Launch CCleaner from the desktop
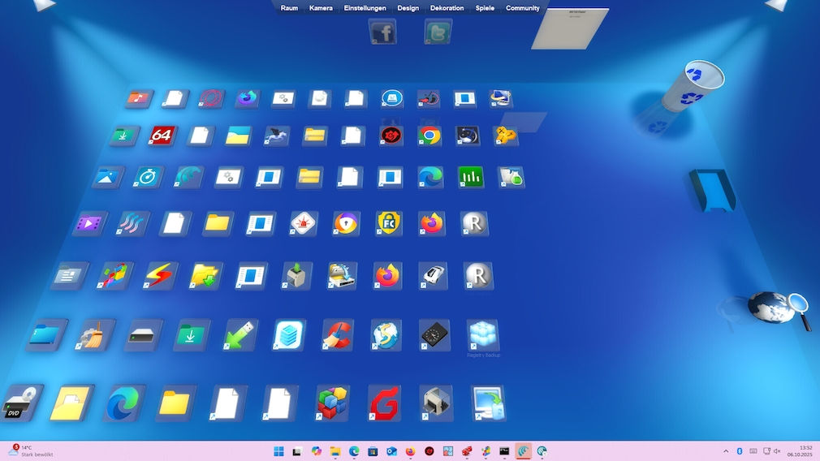820x461 pixels. tap(337, 335)
